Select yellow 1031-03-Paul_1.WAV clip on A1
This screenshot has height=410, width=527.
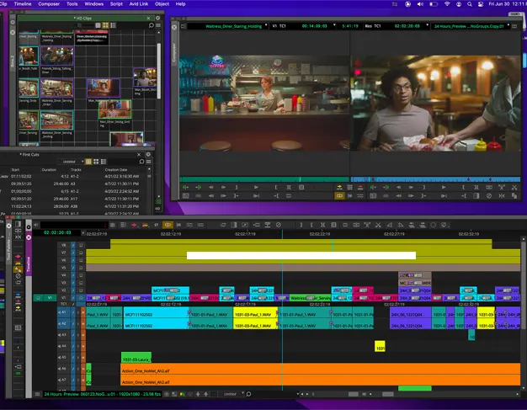point(255,312)
